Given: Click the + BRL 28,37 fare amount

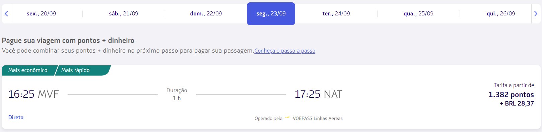Looking at the screenshot, I should pyautogui.click(x=517, y=104).
